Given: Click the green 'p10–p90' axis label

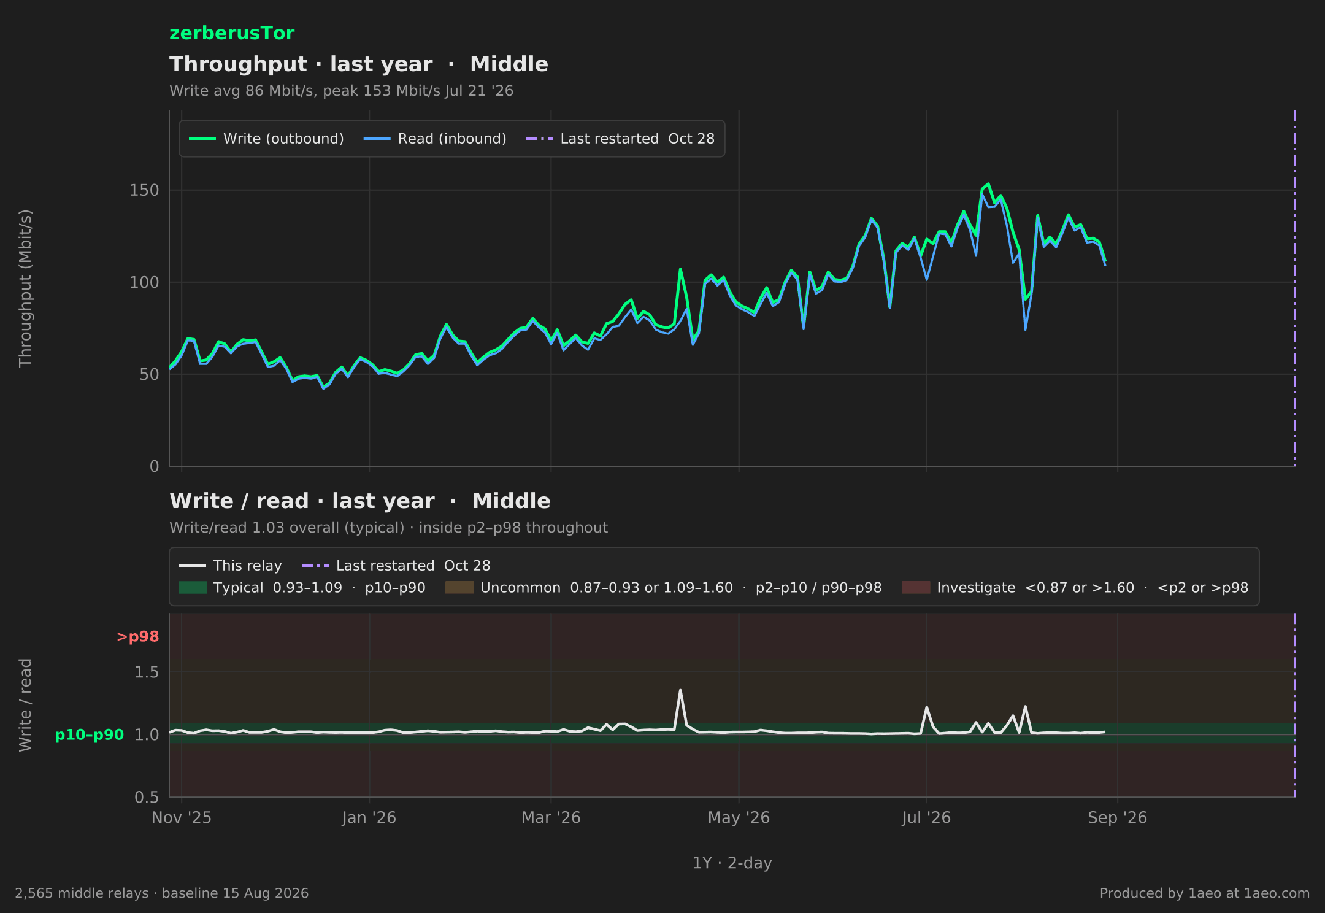Looking at the screenshot, I should tap(90, 734).
